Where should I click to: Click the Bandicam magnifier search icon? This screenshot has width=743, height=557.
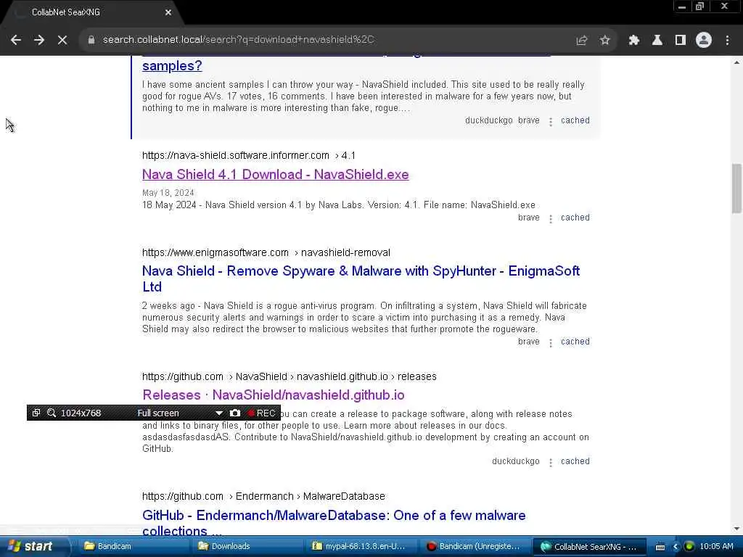(52, 413)
